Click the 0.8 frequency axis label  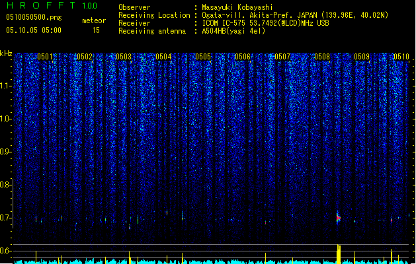[5, 185]
